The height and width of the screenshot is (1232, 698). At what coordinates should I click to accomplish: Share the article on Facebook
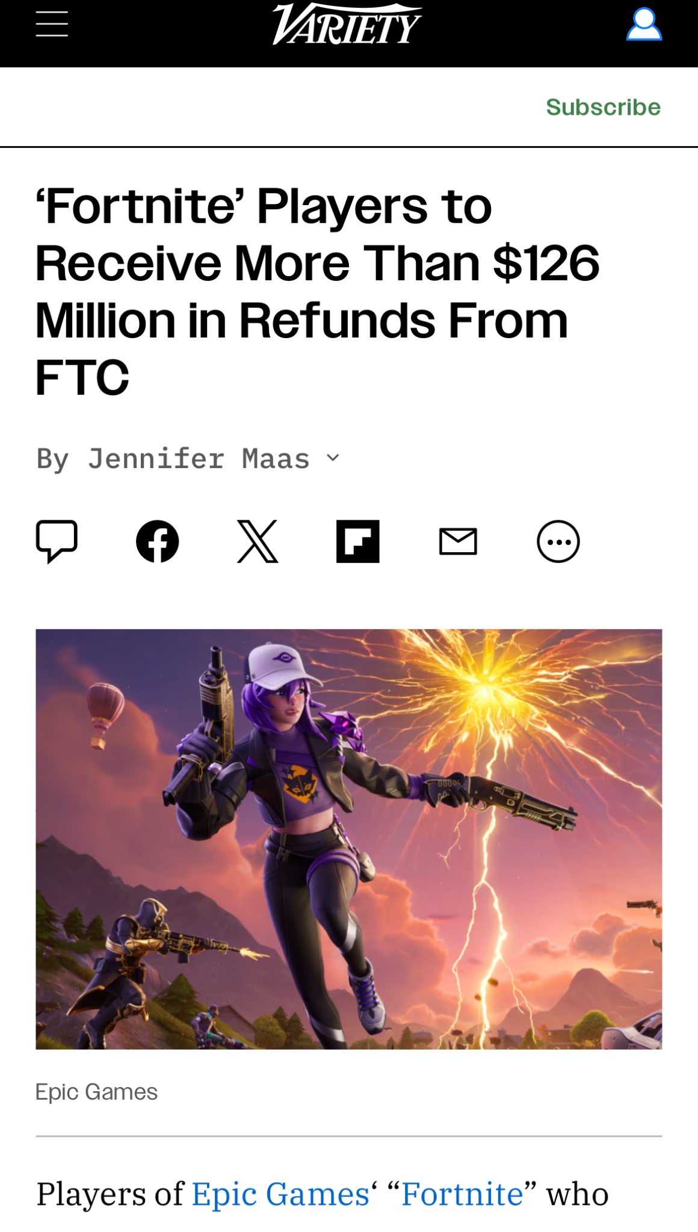point(158,541)
